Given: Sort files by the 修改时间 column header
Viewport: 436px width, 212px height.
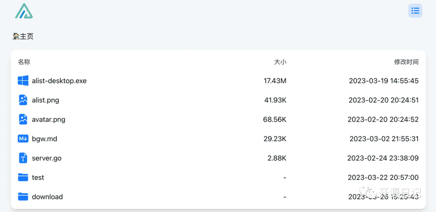Looking at the screenshot, I should pyautogui.click(x=406, y=62).
